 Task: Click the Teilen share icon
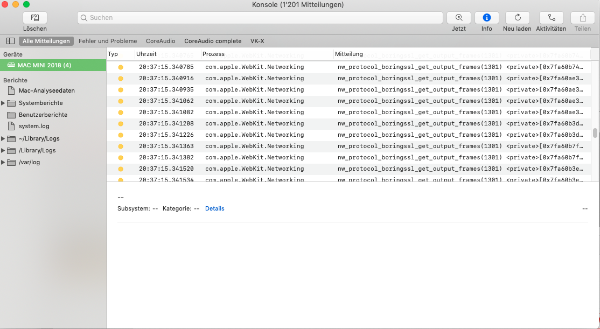pyautogui.click(x=582, y=18)
